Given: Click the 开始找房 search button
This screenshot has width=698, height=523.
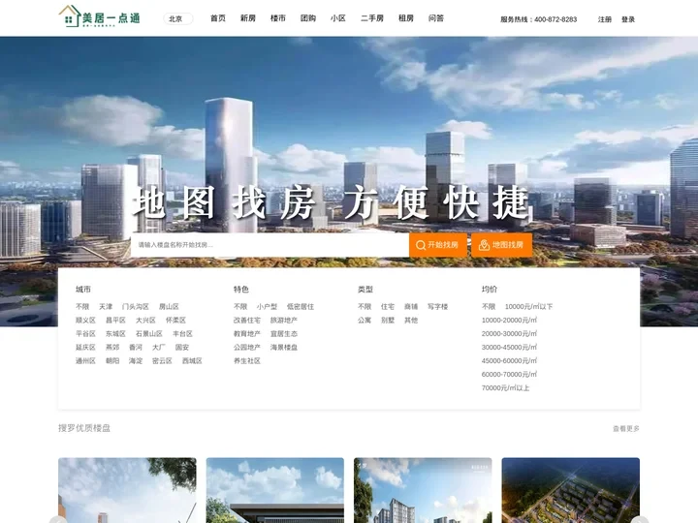Looking at the screenshot, I should [x=438, y=245].
